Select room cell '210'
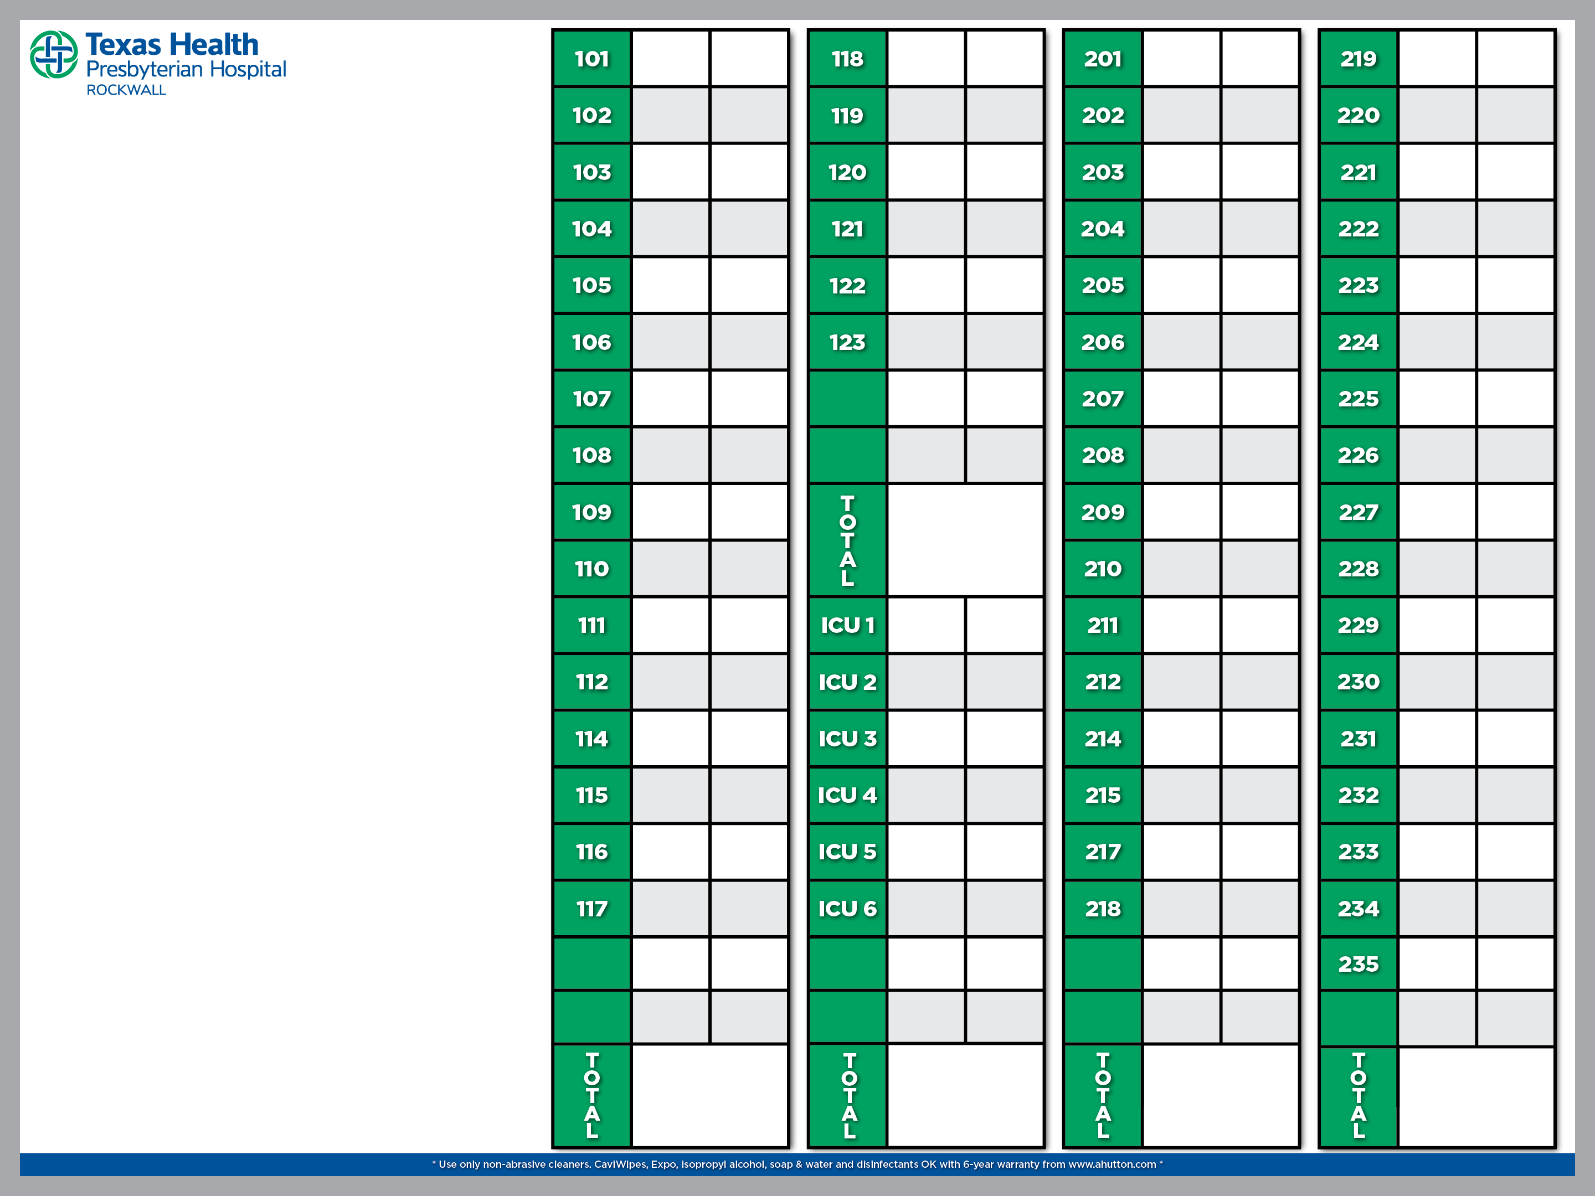 [1103, 569]
